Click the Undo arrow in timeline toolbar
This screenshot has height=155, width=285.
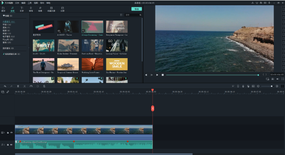click(5, 86)
